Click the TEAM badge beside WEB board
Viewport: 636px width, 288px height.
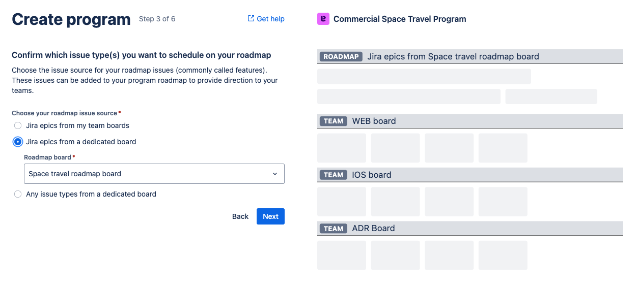coord(334,121)
